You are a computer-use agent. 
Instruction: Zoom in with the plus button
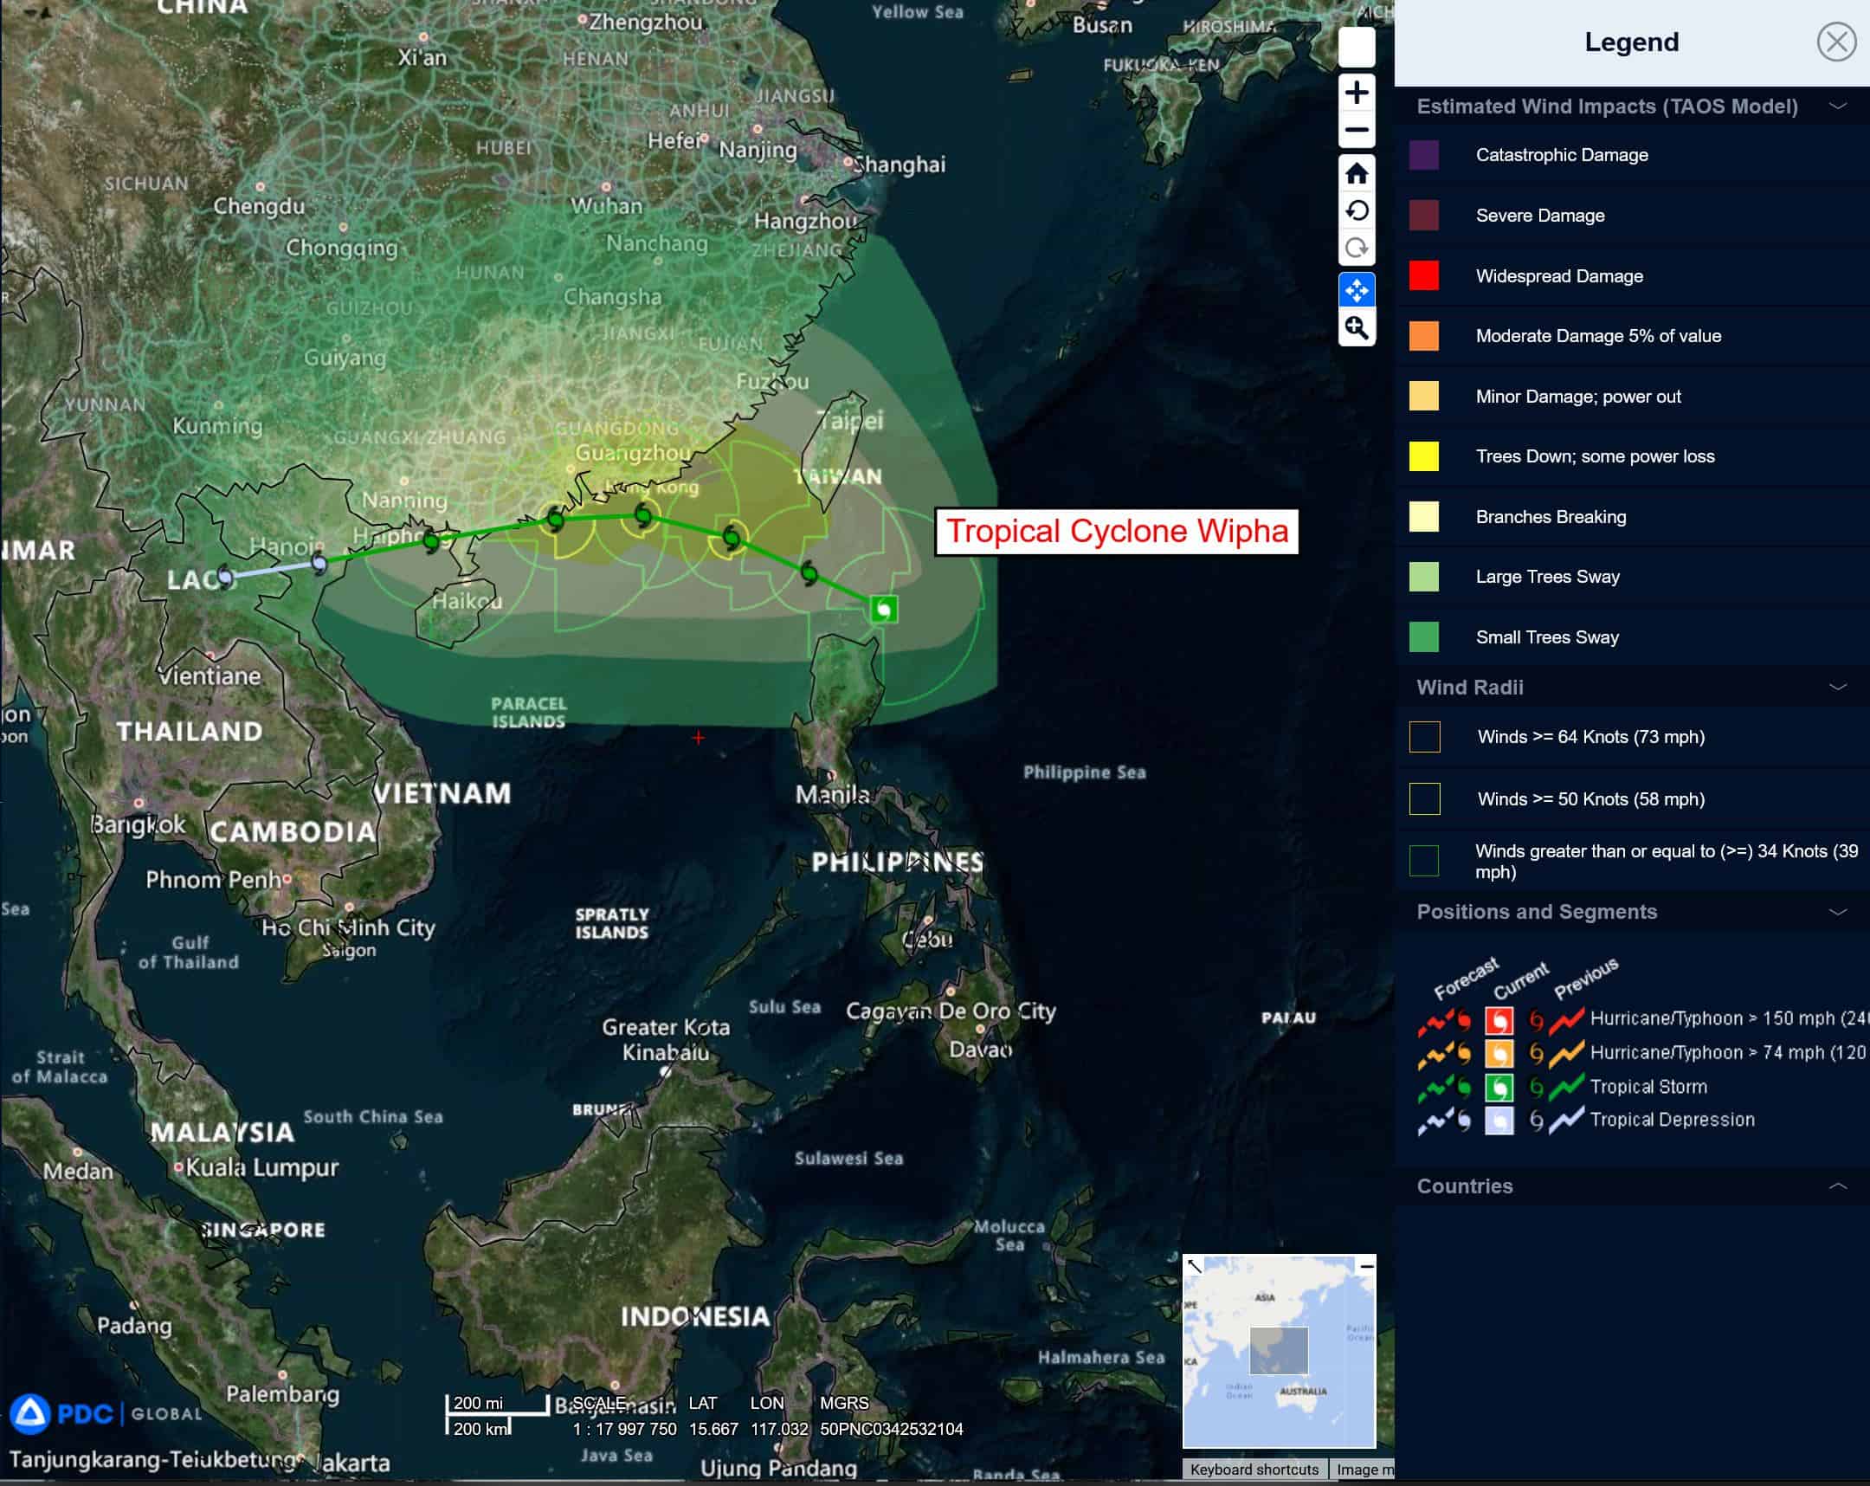click(x=1357, y=93)
